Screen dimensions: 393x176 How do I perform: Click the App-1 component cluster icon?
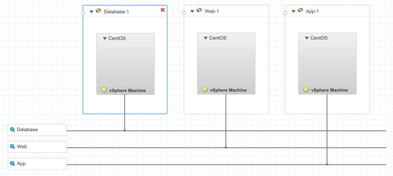[x=301, y=11]
